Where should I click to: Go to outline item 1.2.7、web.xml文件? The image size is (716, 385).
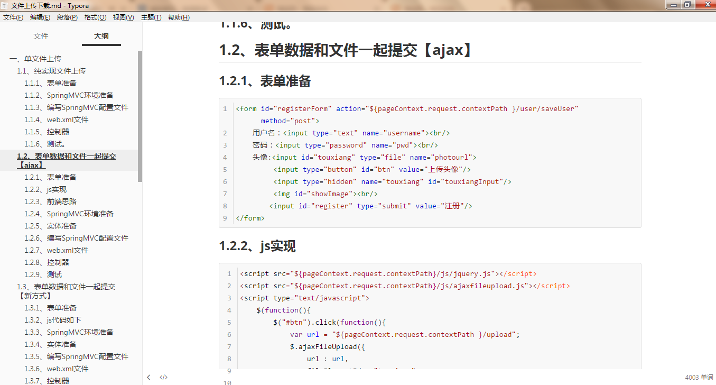(57, 250)
